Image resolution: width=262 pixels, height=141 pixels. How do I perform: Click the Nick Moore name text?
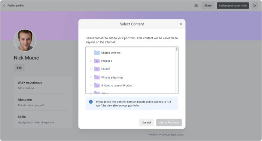click(x=27, y=58)
